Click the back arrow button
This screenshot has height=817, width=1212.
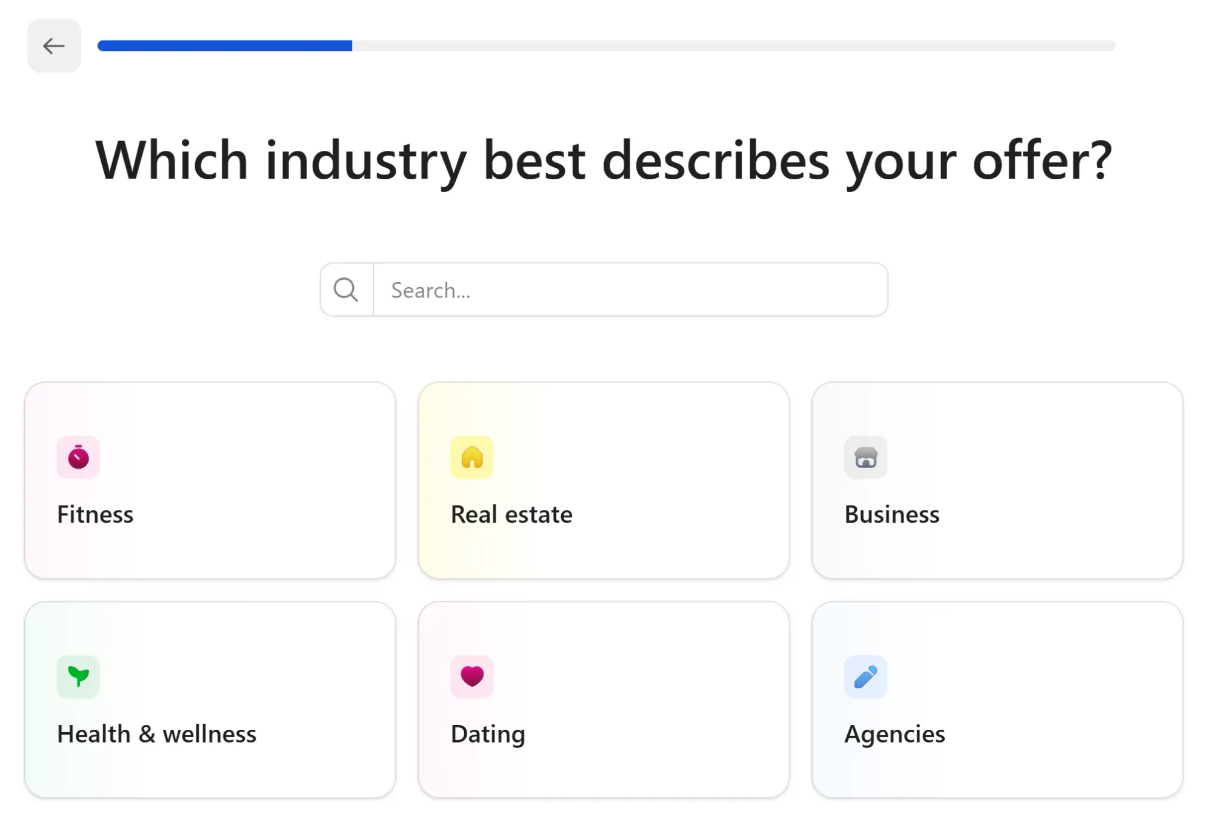[54, 45]
